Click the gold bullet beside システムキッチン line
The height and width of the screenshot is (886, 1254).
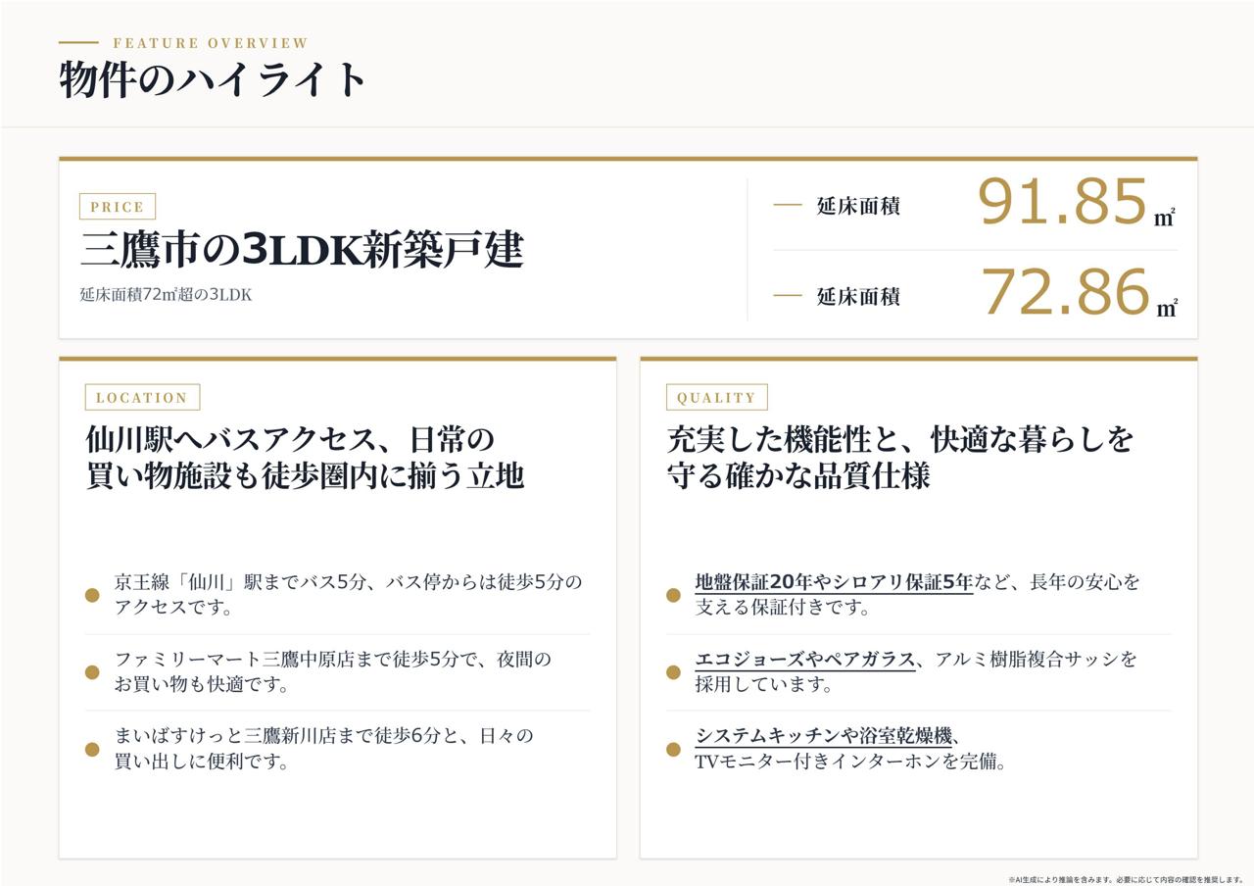(673, 749)
